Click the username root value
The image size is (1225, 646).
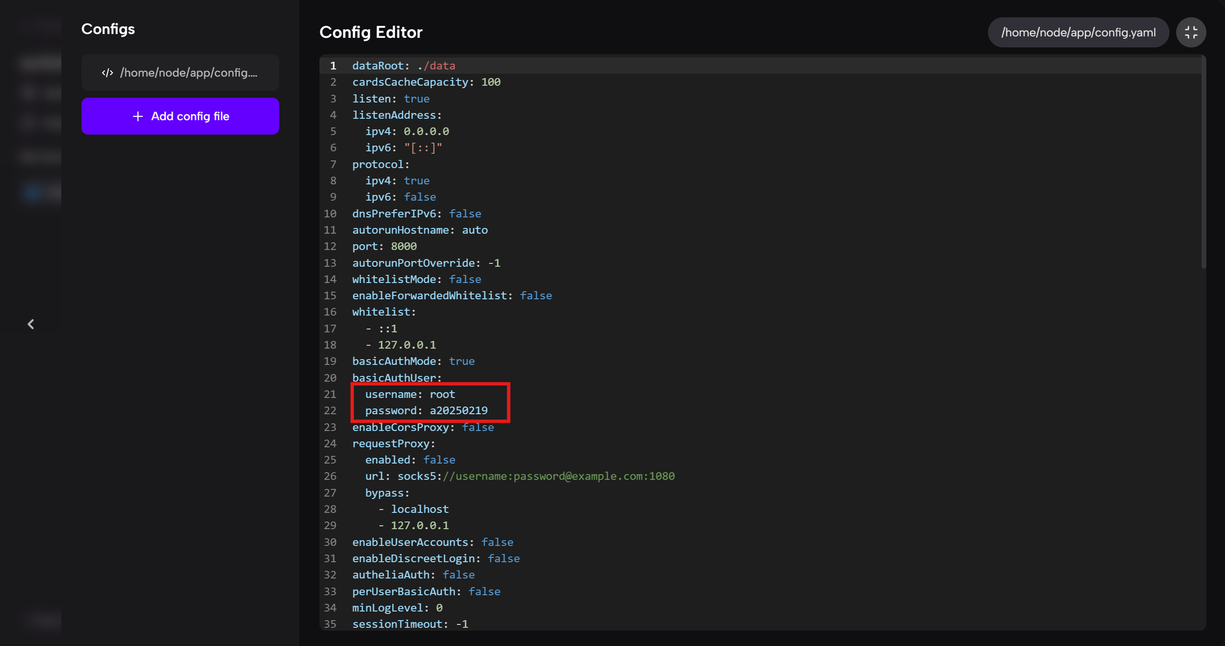(x=442, y=394)
